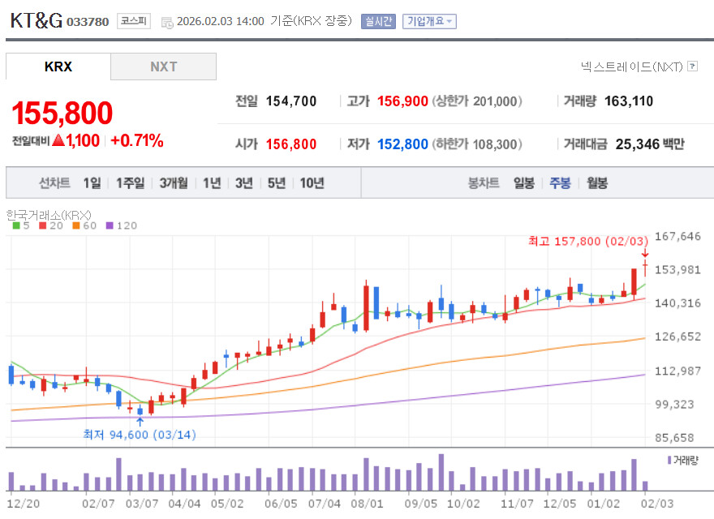Switch to the 월봉 monthly candle chart

(x=597, y=183)
